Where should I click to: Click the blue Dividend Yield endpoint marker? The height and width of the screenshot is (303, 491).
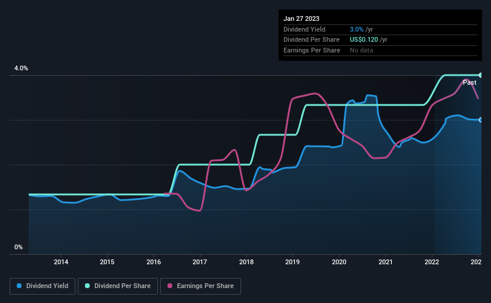tap(480, 120)
